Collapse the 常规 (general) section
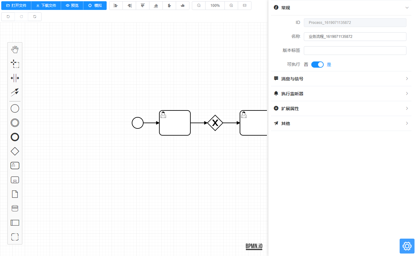This screenshot has width=417, height=256. pyautogui.click(x=341, y=8)
